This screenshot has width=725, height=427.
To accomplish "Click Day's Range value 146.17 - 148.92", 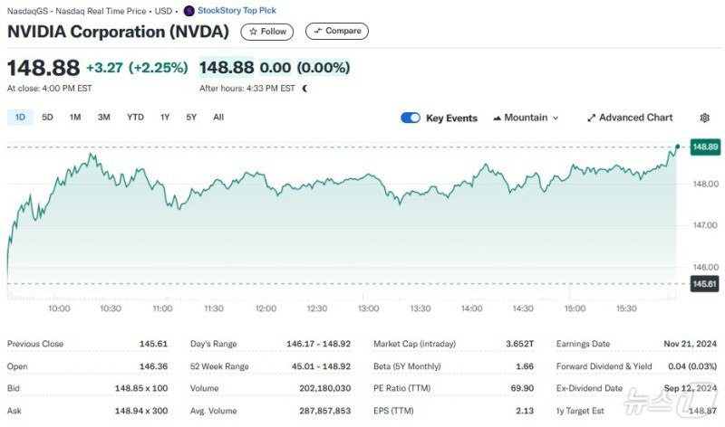I will [319, 344].
